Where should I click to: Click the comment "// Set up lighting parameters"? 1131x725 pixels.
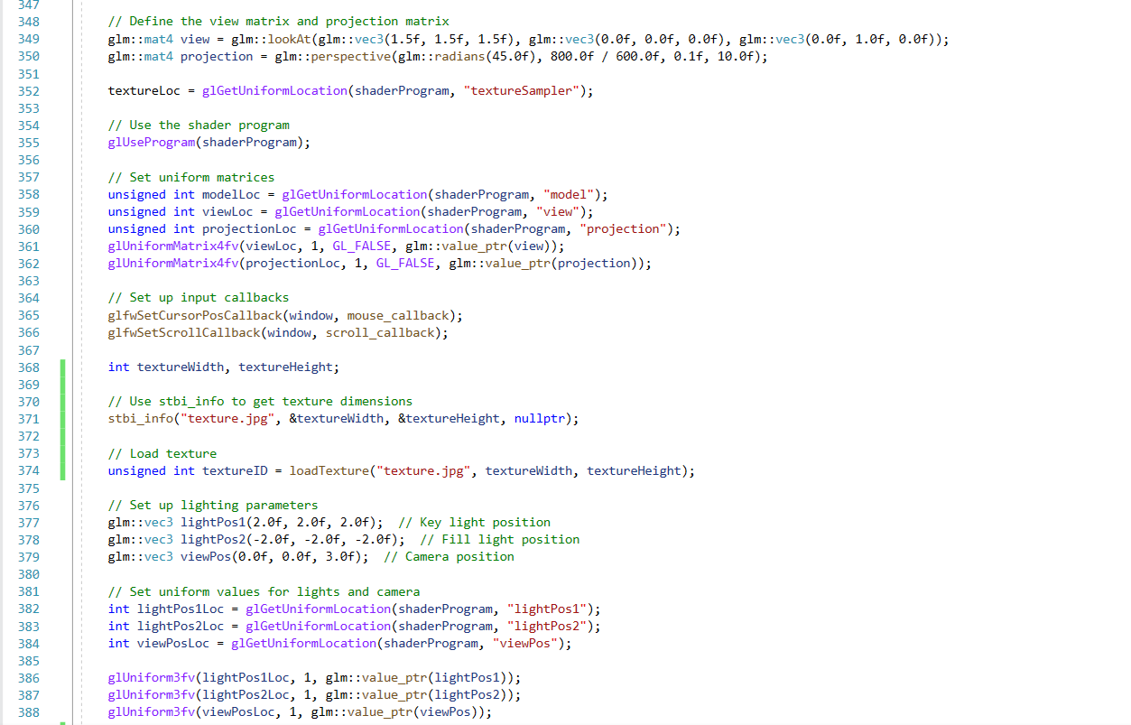point(212,505)
